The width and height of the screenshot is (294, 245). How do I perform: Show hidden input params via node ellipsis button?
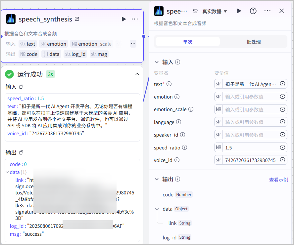pyautogui.click(x=133, y=44)
